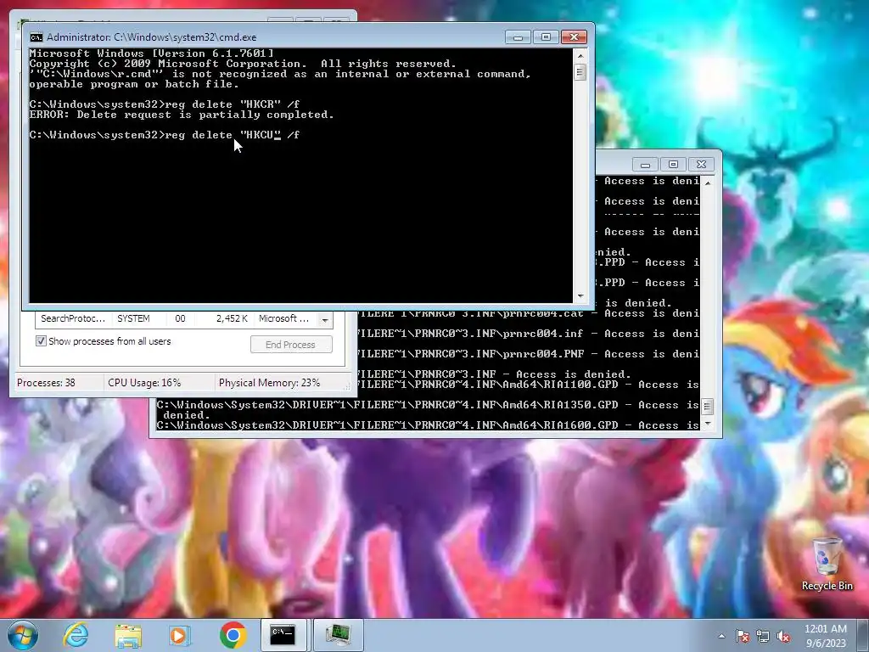
Task: Open the Windows Start menu orb
Action: coord(21,635)
